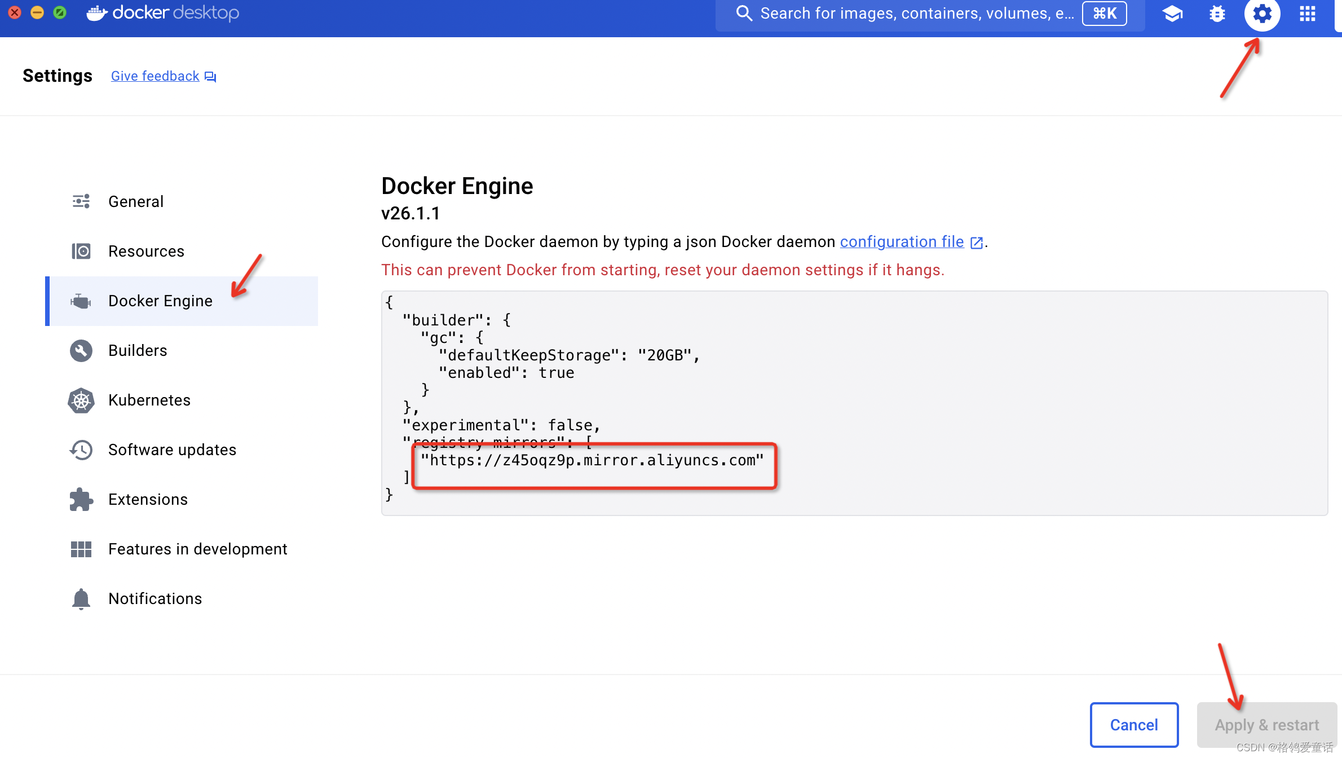The image size is (1342, 758).
Task: Open the configuration file documentation link
Action: [x=902, y=242]
